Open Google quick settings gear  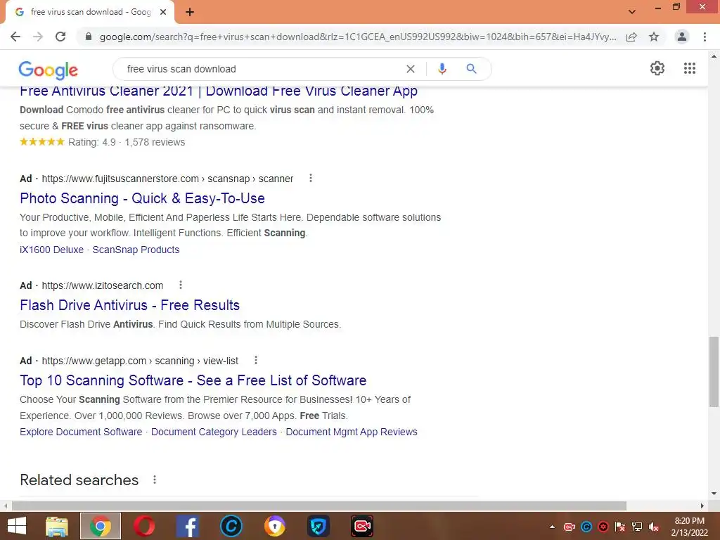tap(657, 68)
